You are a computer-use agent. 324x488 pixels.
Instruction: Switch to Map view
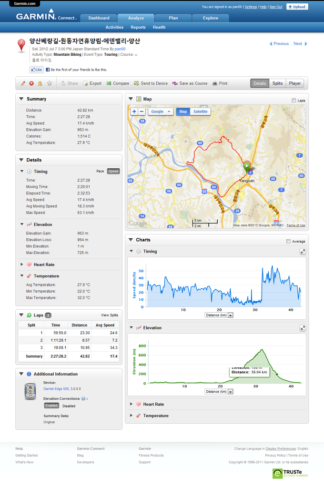183,112
